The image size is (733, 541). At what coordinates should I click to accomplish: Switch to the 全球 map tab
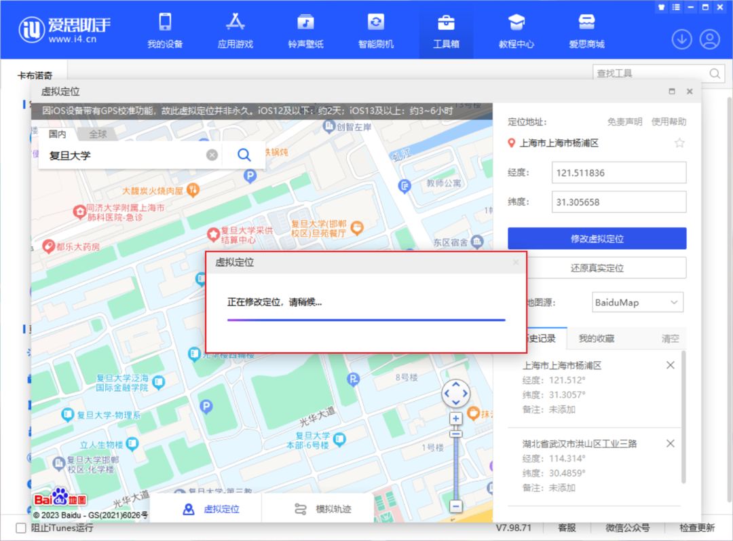[98, 134]
